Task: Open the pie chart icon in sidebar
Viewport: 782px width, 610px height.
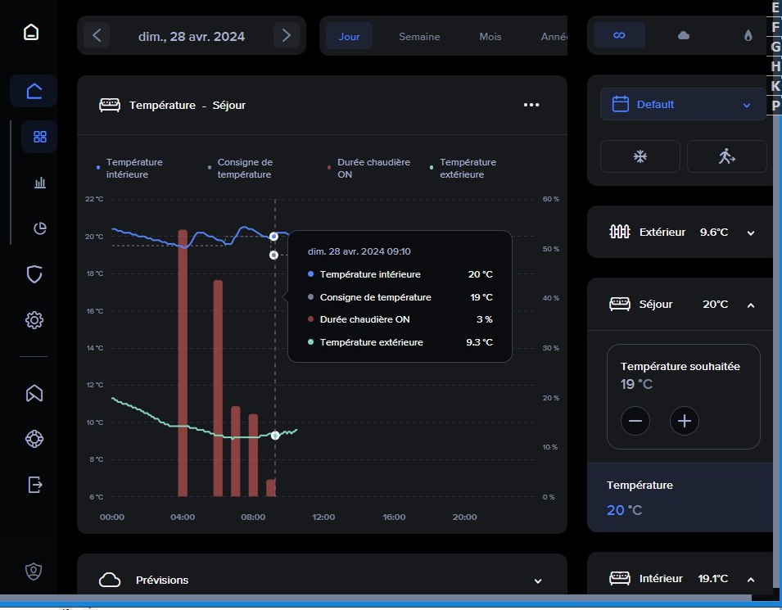Action: (39, 228)
